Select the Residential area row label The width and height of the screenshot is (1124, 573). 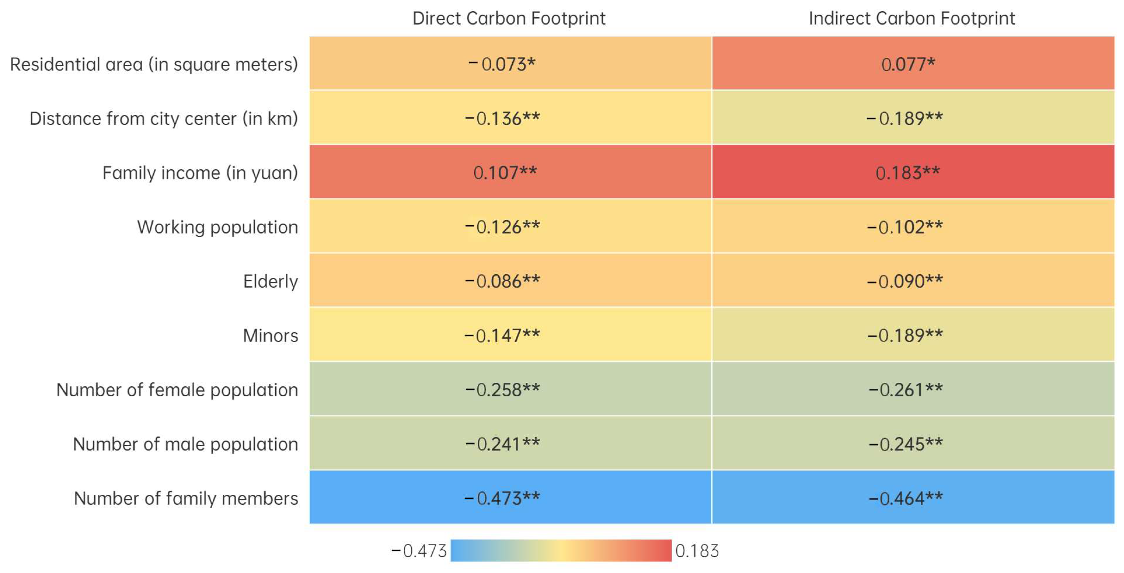tap(153, 65)
